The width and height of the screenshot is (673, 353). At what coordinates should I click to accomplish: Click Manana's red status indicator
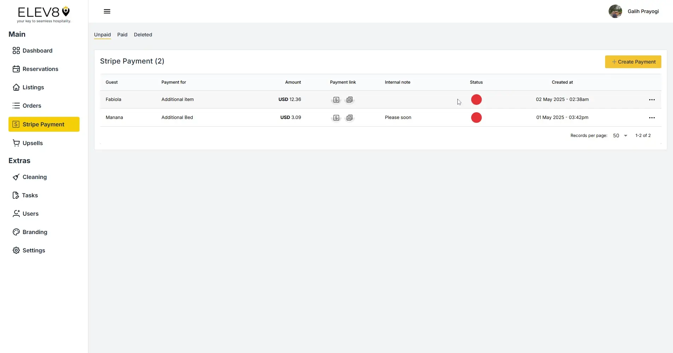[476, 118]
